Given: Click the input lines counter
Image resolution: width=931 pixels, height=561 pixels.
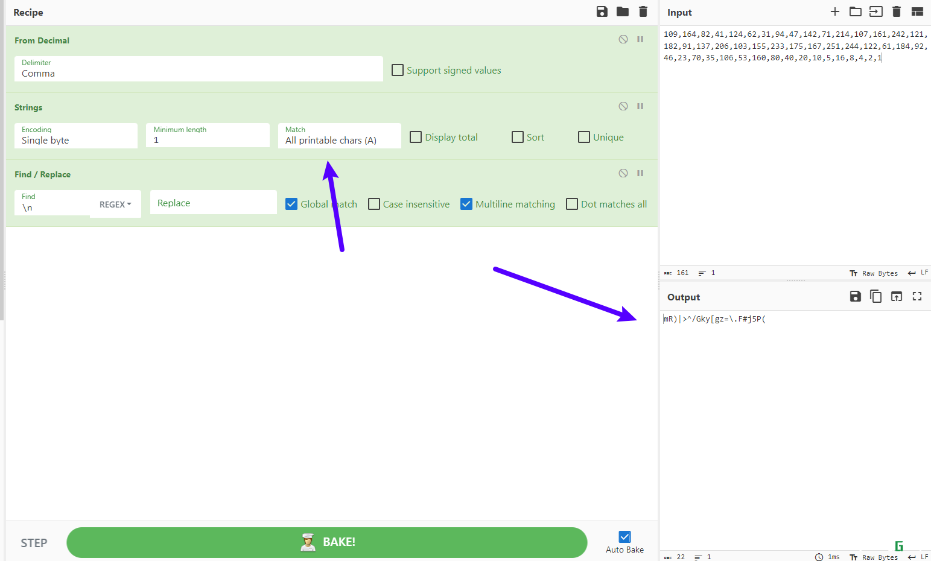Looking at the screenshot, I should 707,273.
